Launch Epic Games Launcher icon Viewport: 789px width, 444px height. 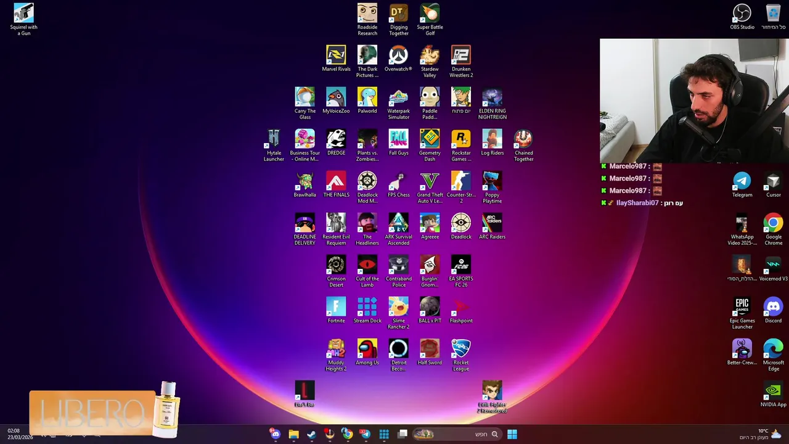[742, 313]
